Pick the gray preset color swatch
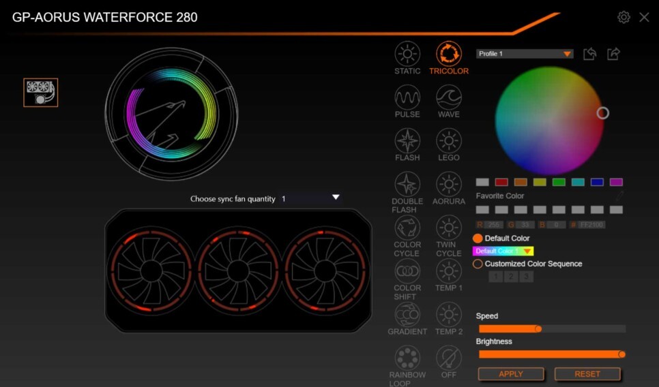659x387 pixels. [x=482, y=182]
